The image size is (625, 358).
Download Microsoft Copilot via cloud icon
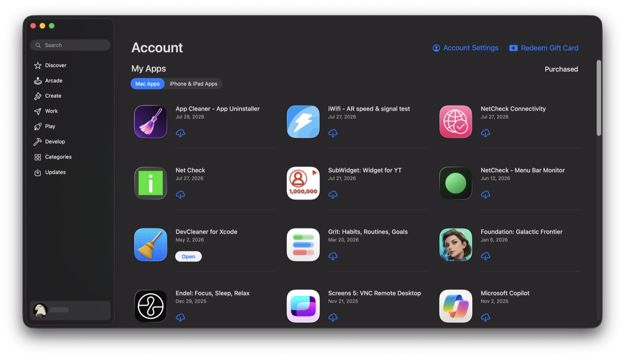coord(486,317)
